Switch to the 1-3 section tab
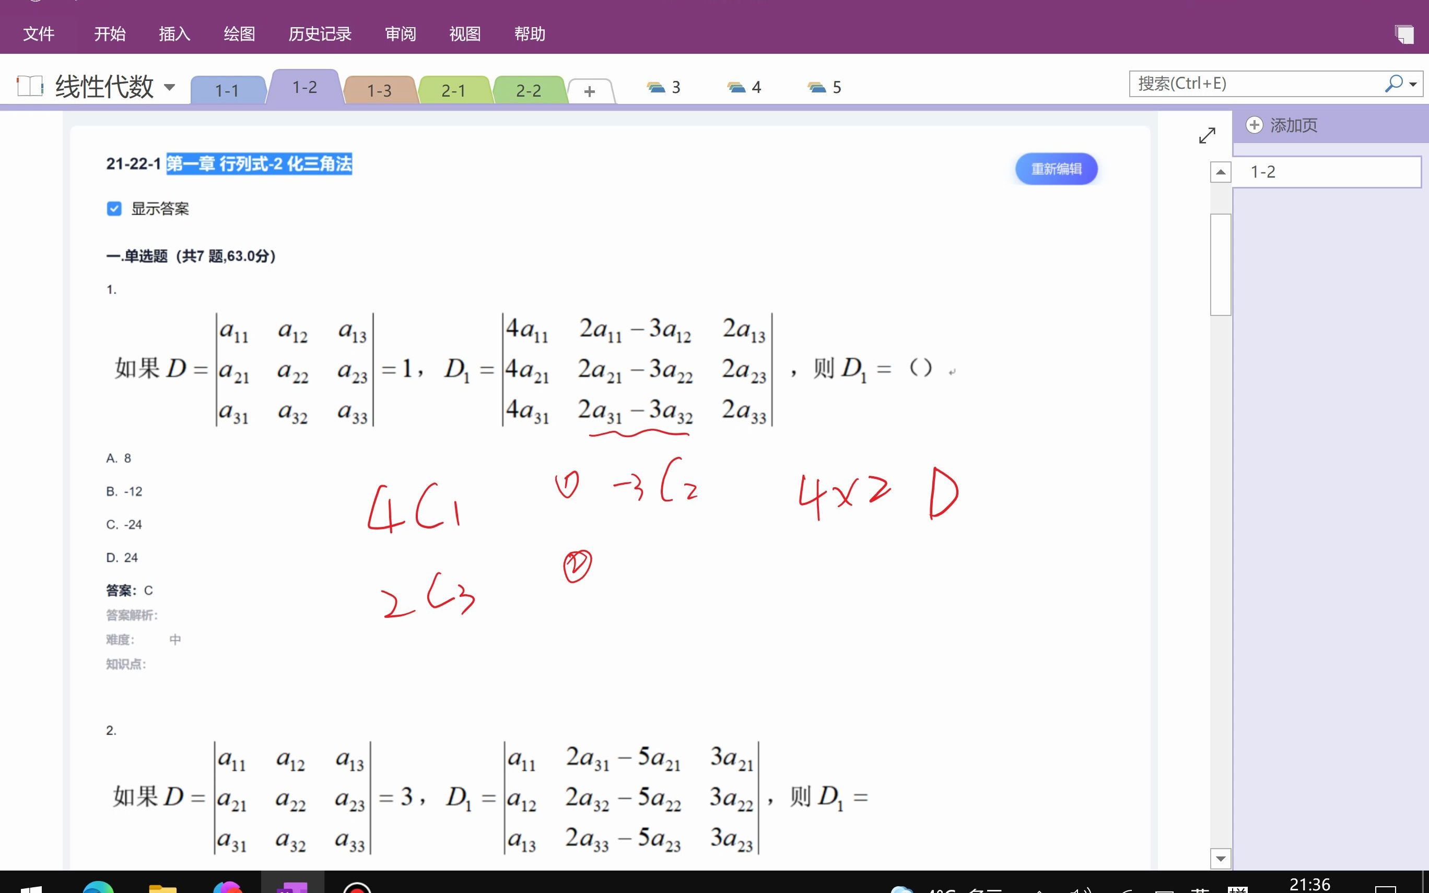Image resolution: width=1429 pixels, height=893 pixels. pos(379,90)
